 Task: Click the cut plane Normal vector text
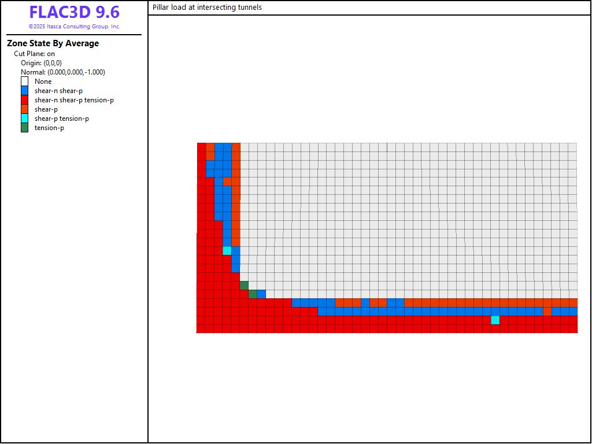pos(62,72)
